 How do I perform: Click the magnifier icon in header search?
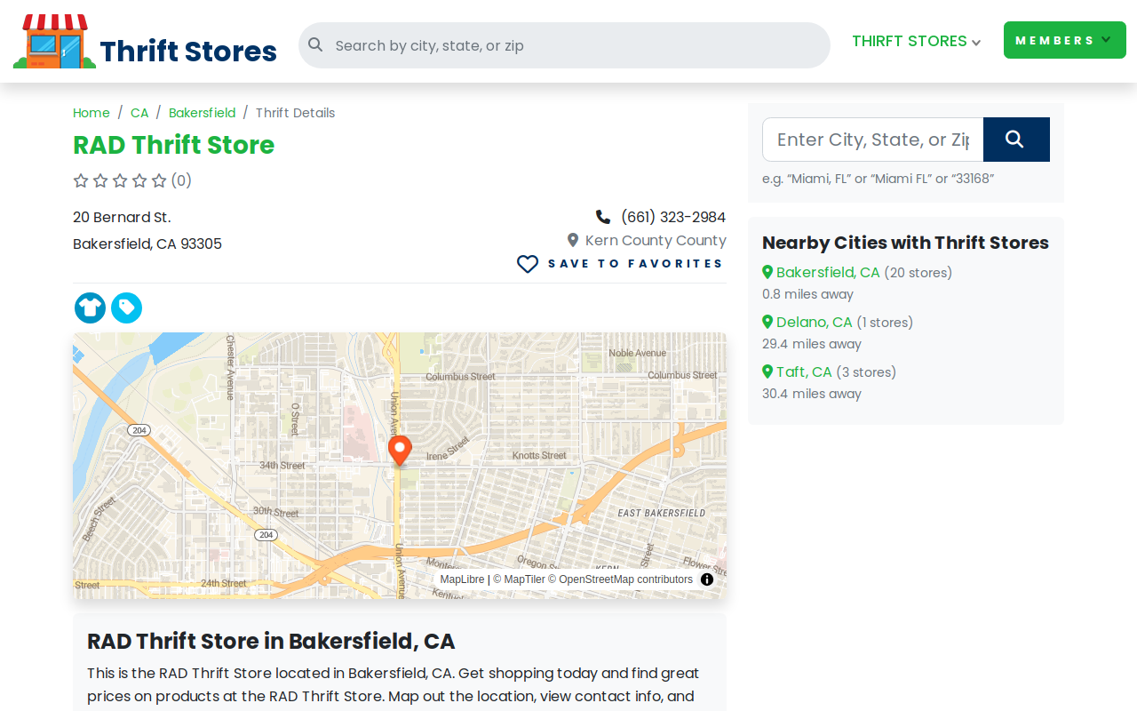coord(315,44)
